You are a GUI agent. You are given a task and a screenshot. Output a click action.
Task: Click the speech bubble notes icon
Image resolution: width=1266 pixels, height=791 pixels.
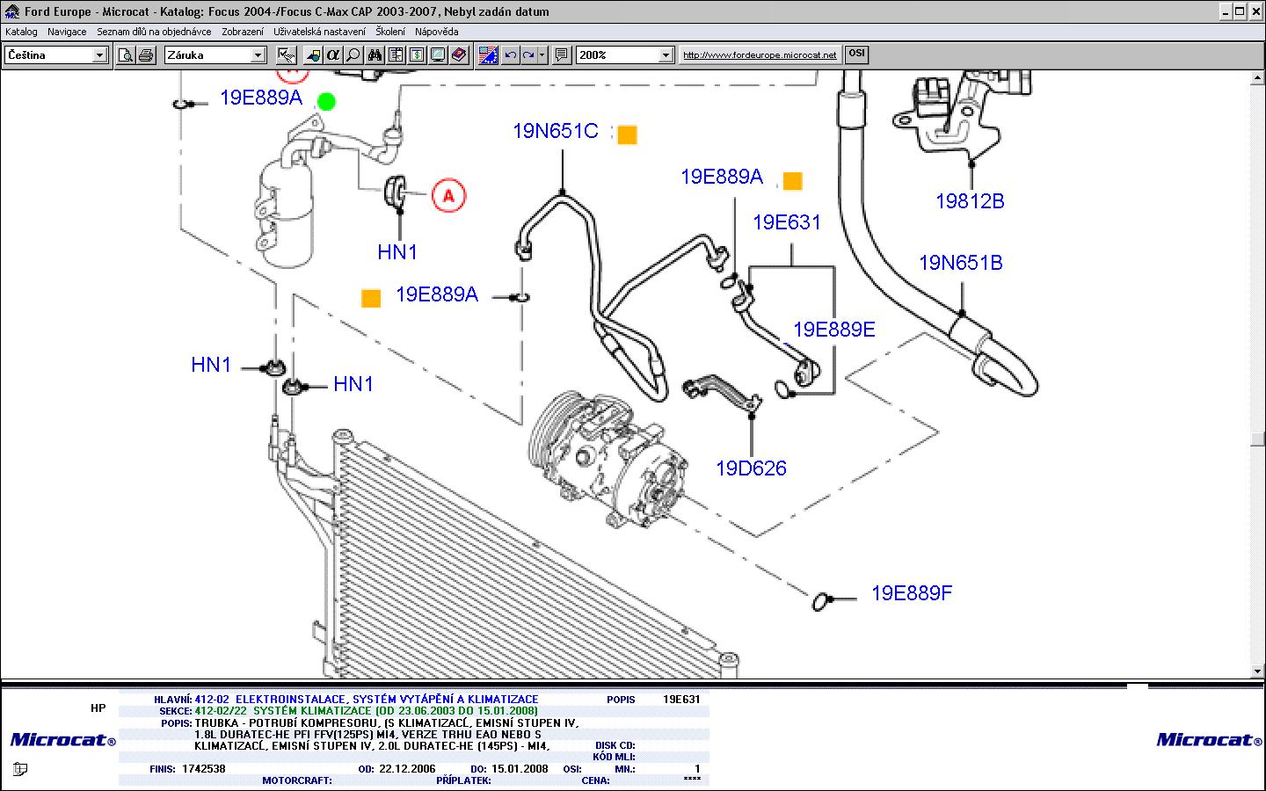point(562,55)
